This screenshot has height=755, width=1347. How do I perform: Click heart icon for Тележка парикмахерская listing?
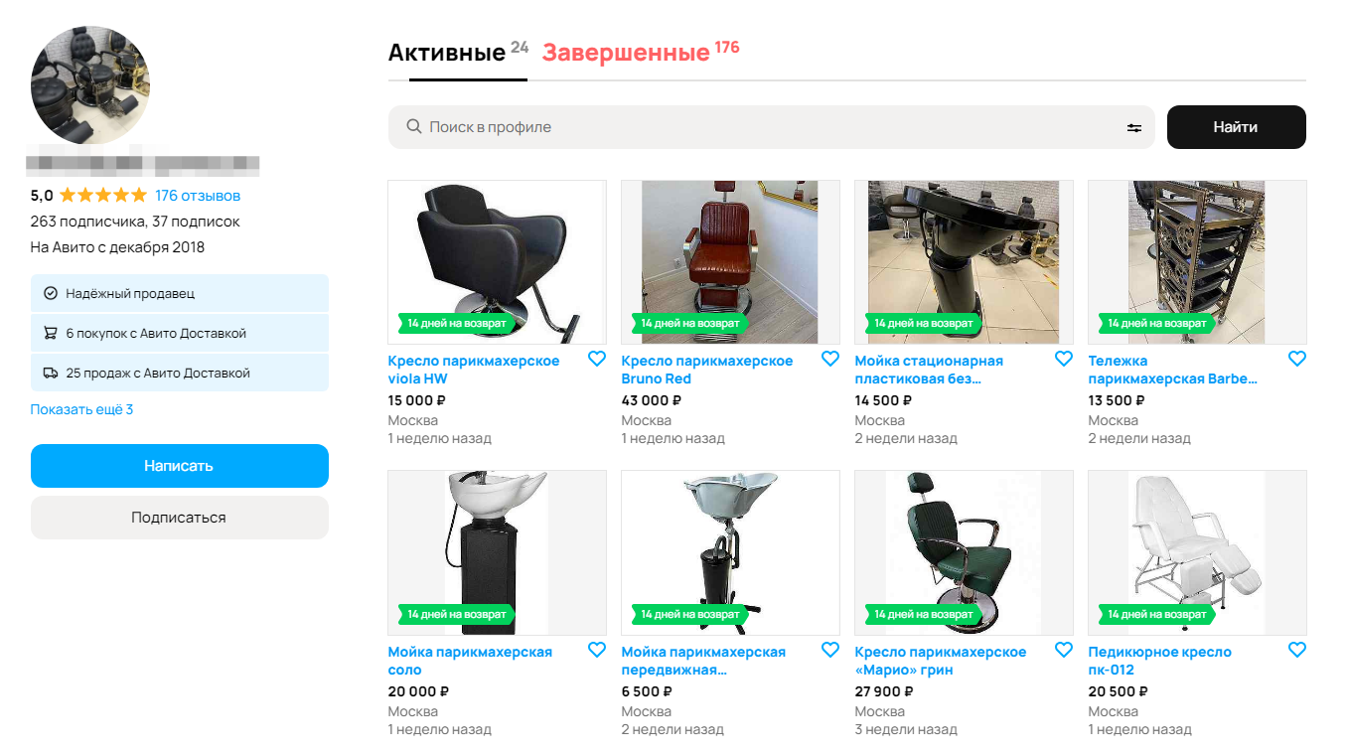[x=1297, y=359]
